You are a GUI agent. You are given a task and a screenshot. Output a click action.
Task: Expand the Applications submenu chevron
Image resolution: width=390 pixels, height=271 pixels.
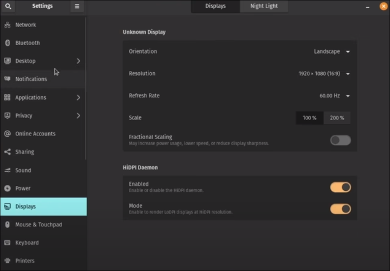(78, 97)
